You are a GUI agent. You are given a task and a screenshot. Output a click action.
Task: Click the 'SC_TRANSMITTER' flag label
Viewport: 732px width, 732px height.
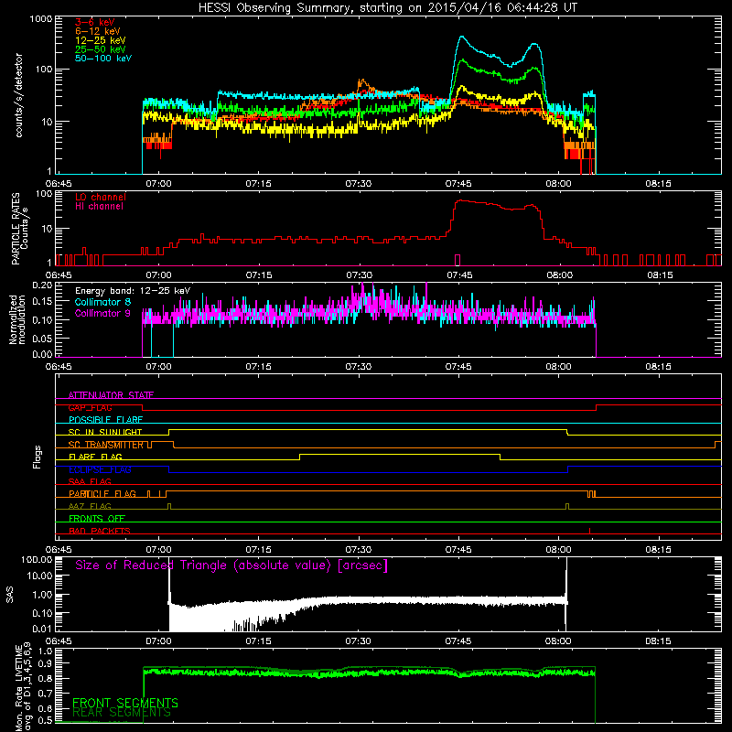pos(106,445)
